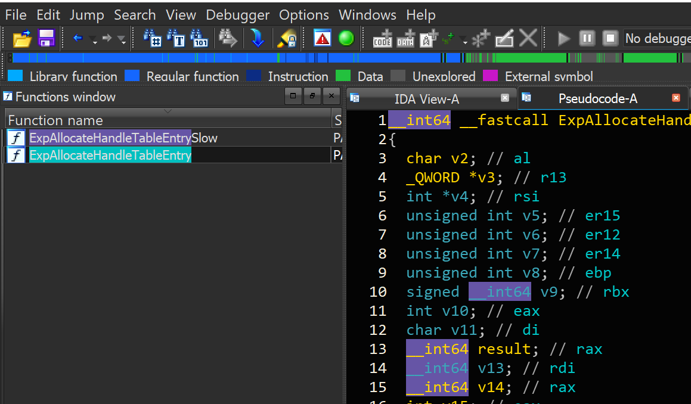
Task: Open the 'No debugger' selection combo box
Action: tap(656, 38)
